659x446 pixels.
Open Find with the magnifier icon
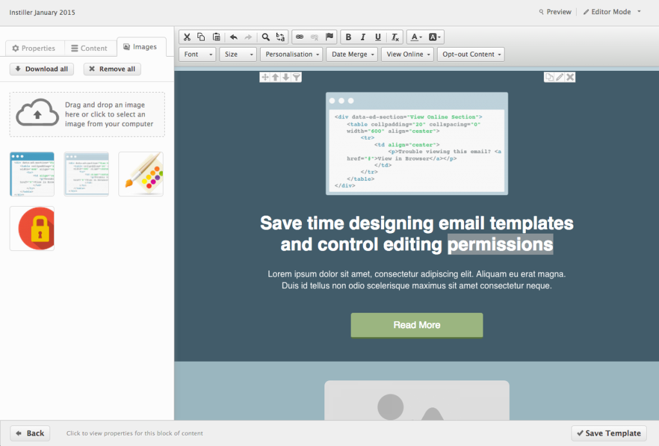(x=266, y=37)
